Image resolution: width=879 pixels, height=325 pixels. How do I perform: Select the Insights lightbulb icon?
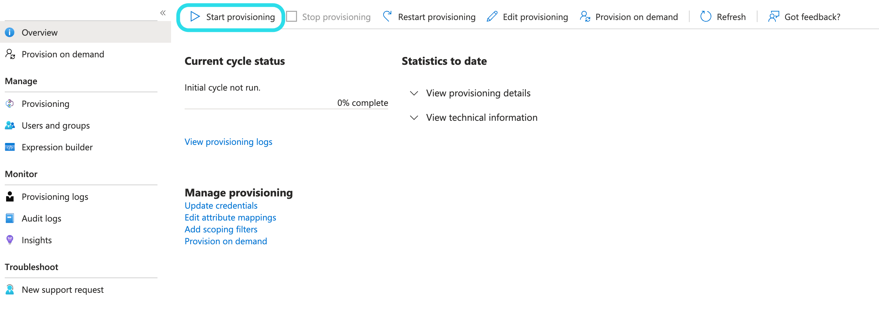10,240
